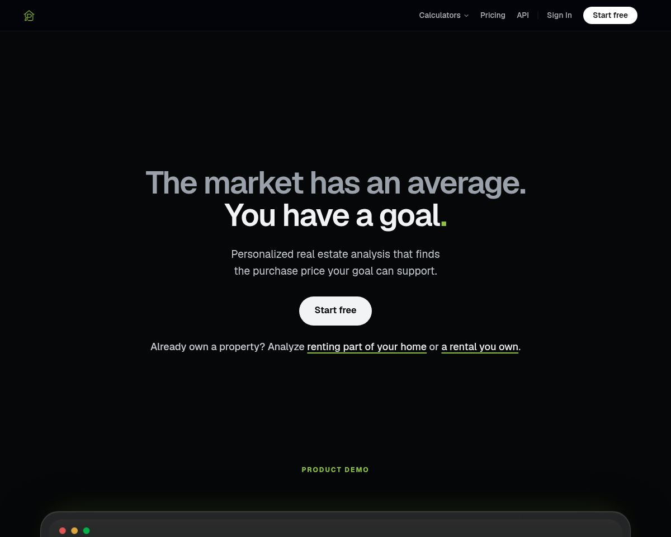Click the hero Start free button
The image size is (671, 537).
coord(335,310)
